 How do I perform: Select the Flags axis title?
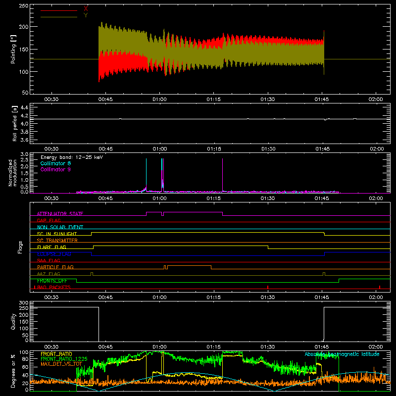20,247
